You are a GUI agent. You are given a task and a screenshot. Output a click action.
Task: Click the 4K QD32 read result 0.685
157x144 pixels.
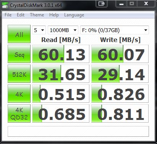coord(61,113)
